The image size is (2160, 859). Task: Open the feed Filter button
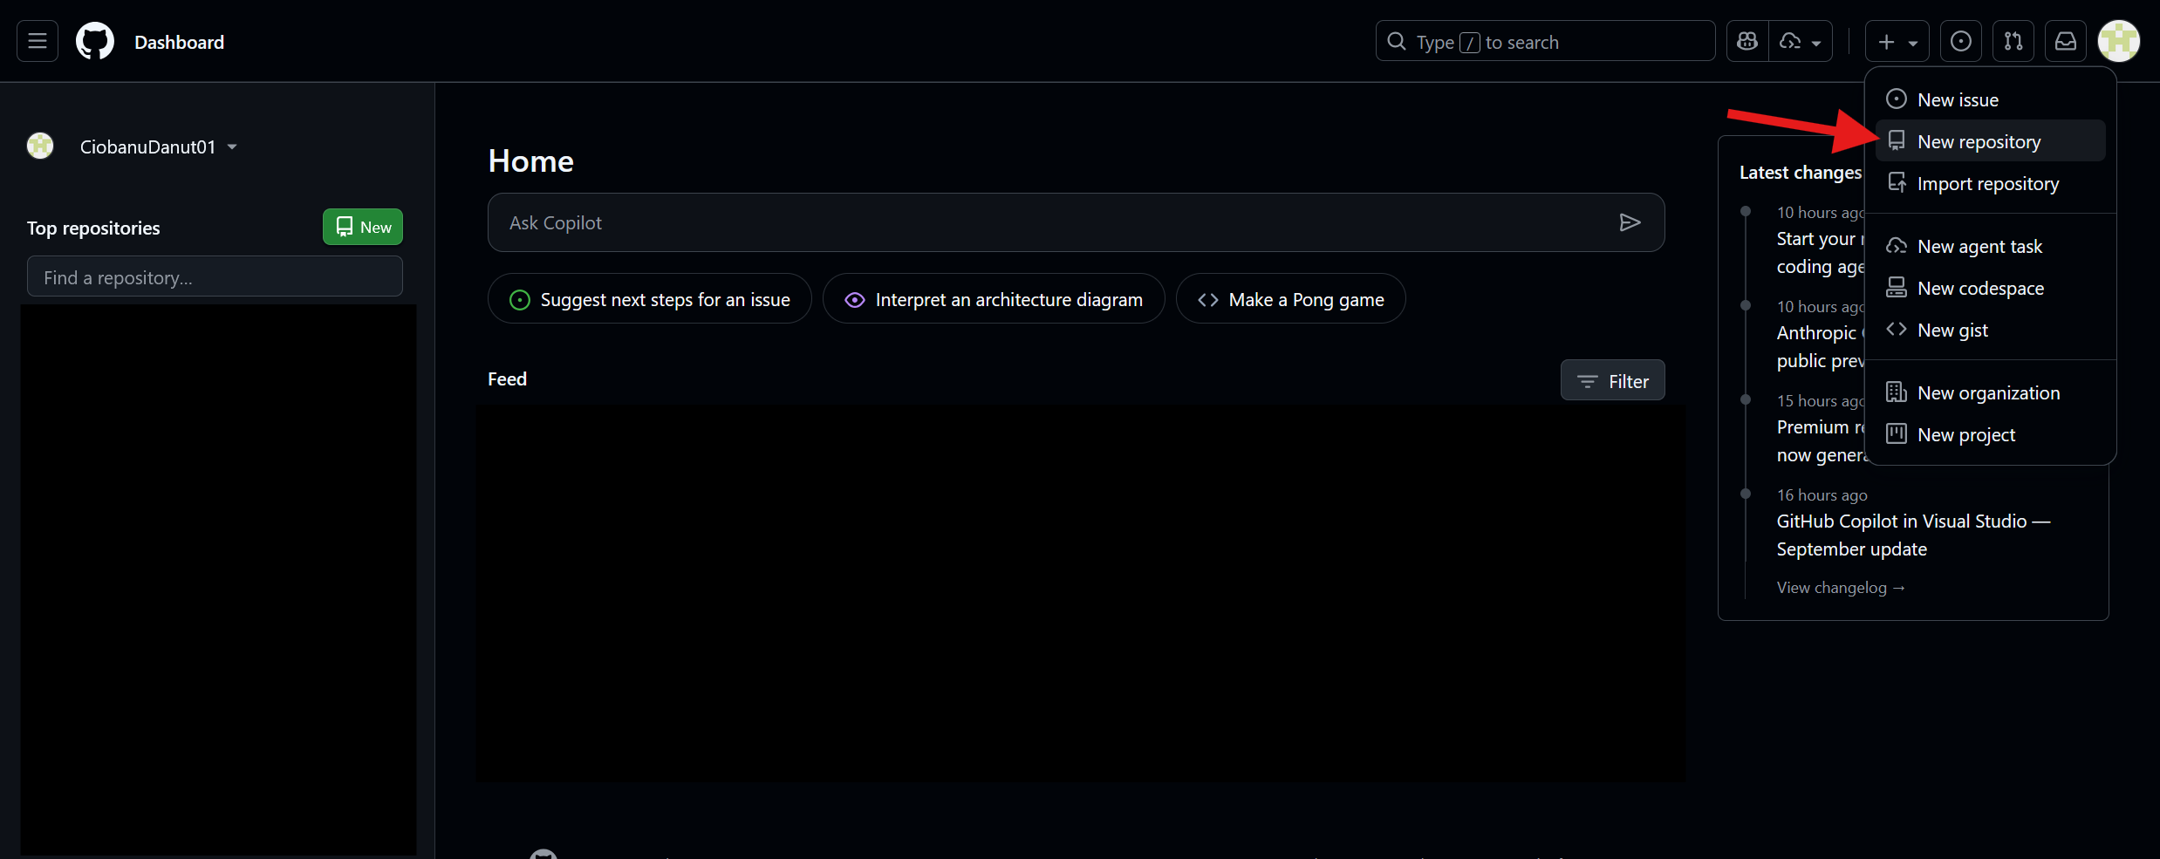pyautogui.click(x=1612, y=380)
